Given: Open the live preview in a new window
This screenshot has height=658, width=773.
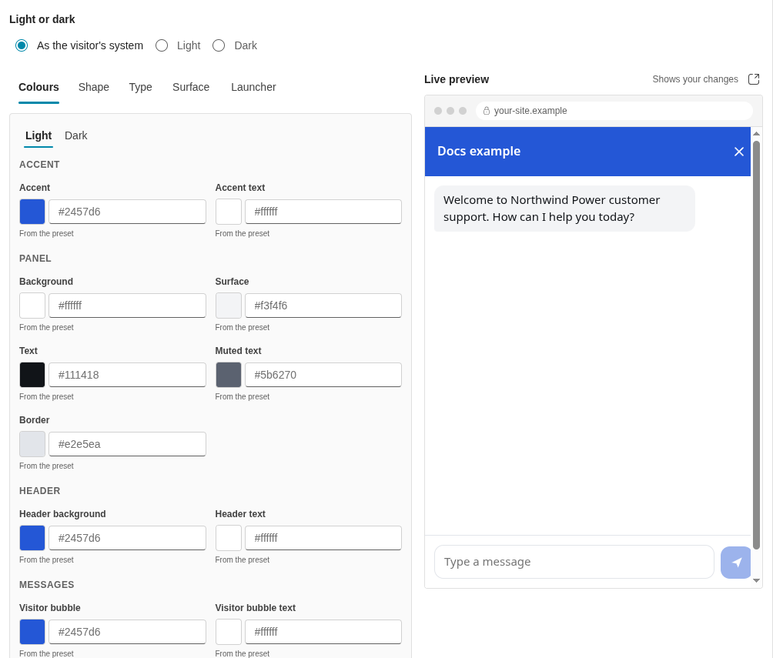Looking at the screenshot, I should (754, 79).
